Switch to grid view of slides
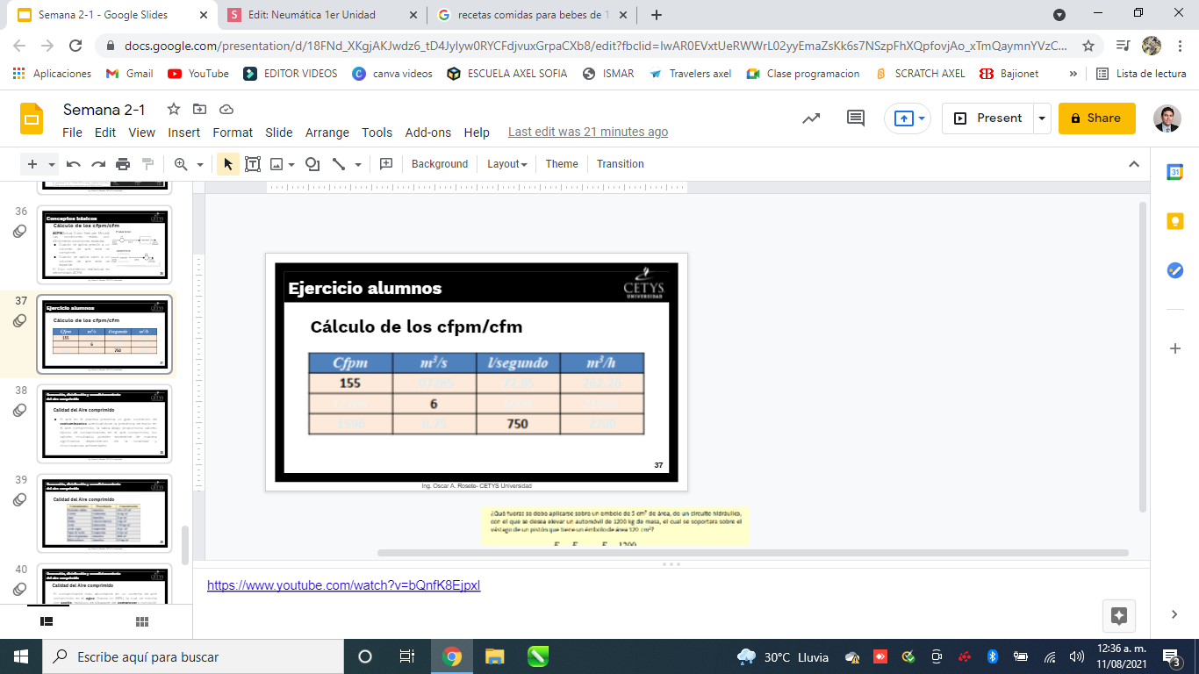Screen dimensions: 1199x674 click(x=142, y=621)
